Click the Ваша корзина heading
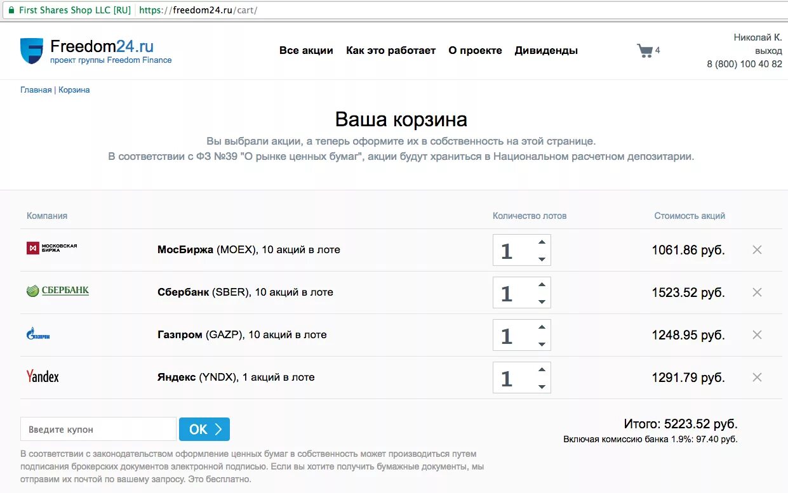 click(x=401, y=119)
